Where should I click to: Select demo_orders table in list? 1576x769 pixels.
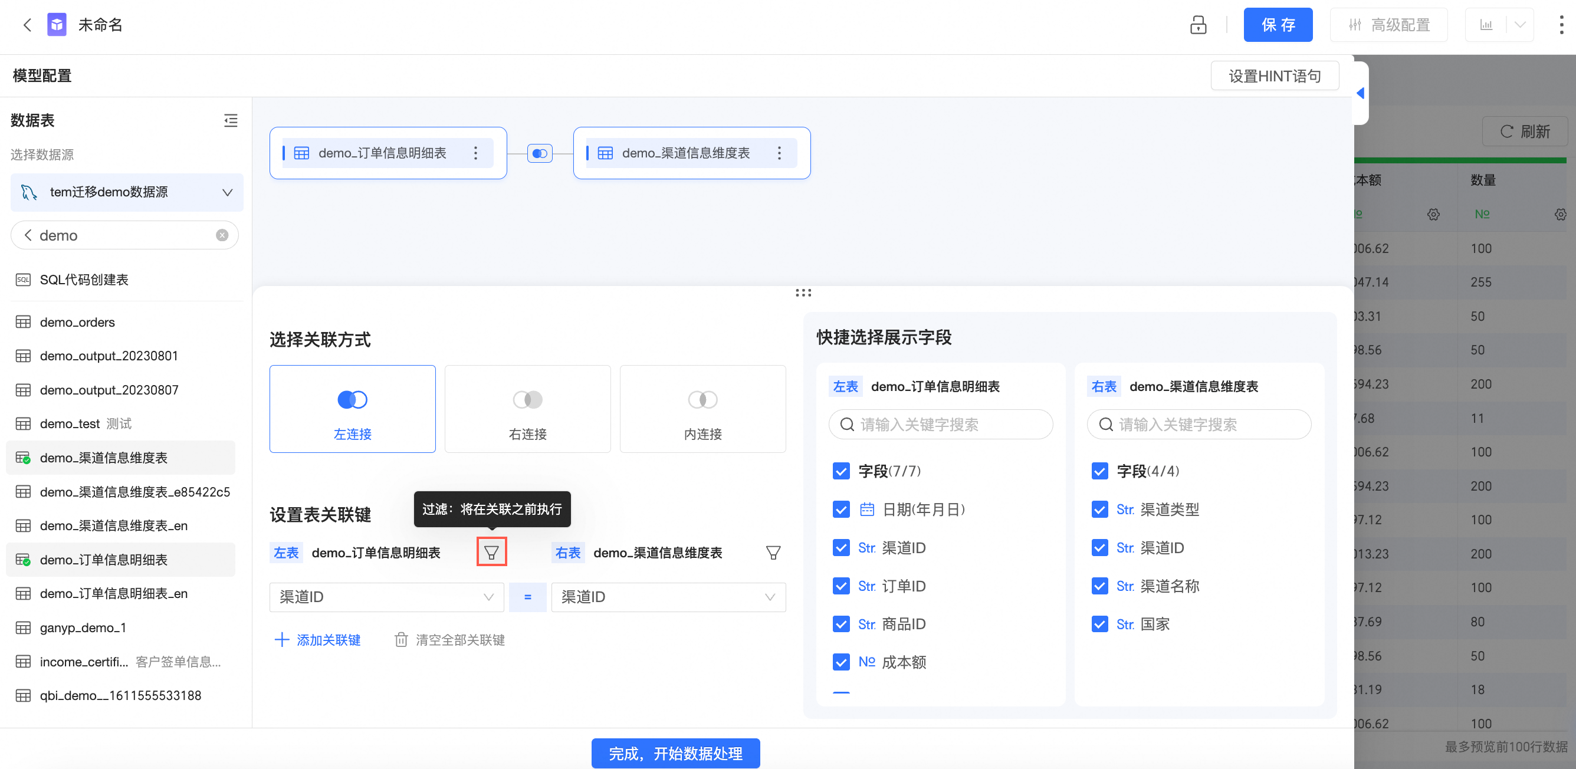click(77, 322)
